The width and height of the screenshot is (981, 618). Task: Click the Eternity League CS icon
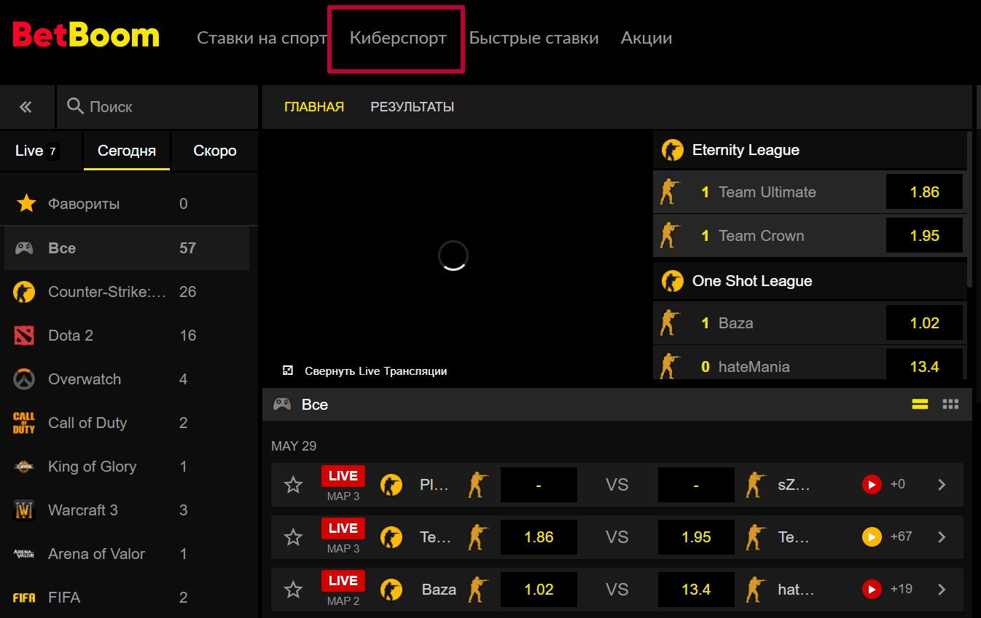click(x=672, y=150)
